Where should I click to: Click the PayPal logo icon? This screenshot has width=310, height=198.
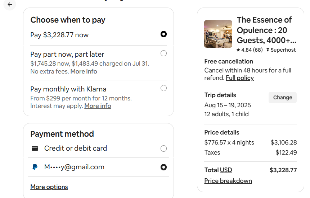click(35, 167)
